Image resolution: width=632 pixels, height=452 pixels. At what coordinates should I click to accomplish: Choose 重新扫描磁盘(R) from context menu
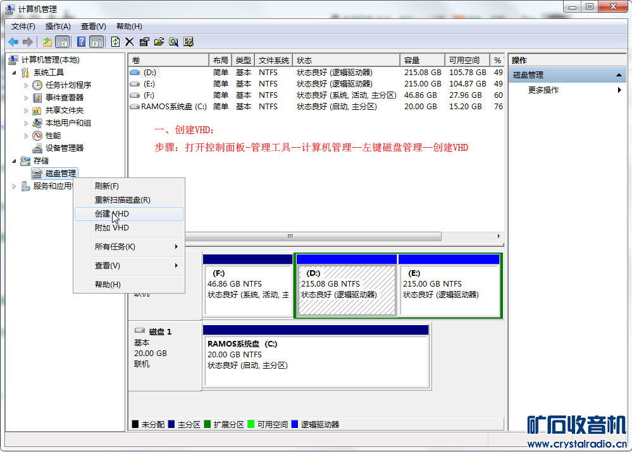129,200
